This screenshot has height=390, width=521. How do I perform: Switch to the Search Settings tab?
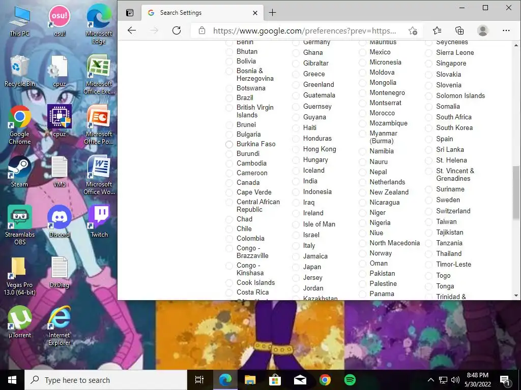click(x=202, y=13)
